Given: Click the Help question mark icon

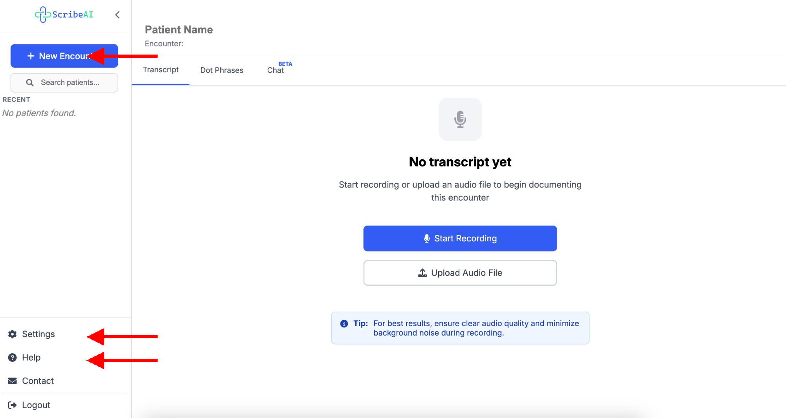Looking at the screenshot, I should (13, 358).
